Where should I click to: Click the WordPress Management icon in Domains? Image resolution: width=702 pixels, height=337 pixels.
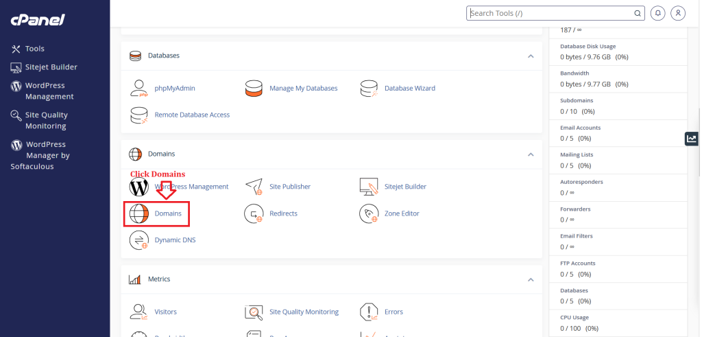[x=138, y=187]
